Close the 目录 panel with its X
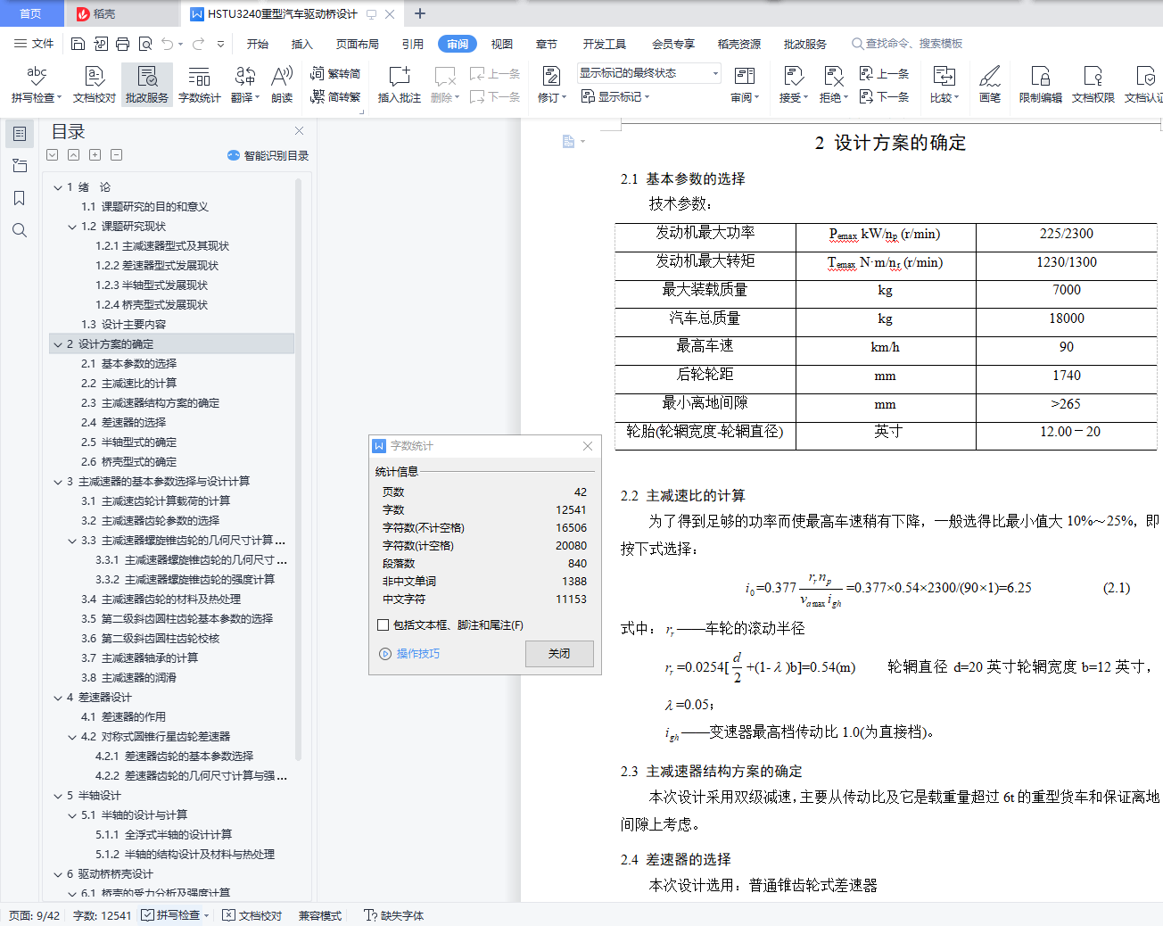This screenshot has height=926, width=1163. tap(300, 131)
